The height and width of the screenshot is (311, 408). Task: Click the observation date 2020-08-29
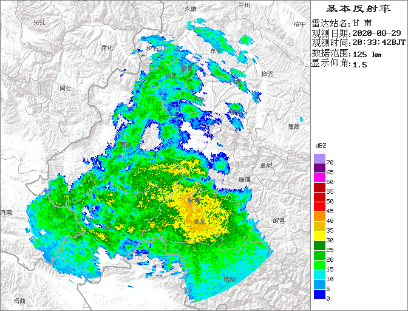point(376,33)
